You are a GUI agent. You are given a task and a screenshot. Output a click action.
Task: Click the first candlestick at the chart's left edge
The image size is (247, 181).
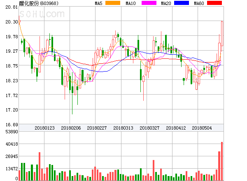tap(19, 21)
